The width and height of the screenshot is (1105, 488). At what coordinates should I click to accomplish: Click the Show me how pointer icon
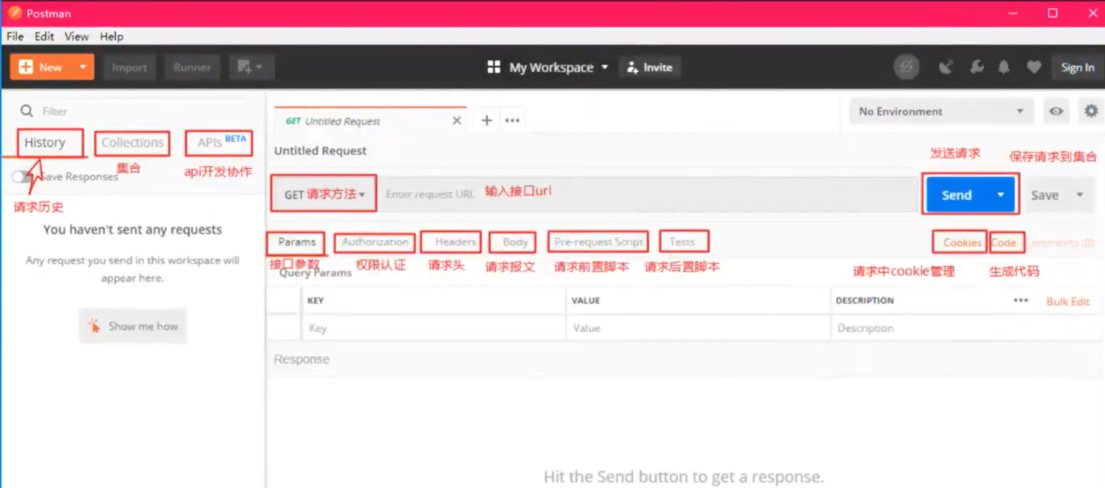coord(94,325)
